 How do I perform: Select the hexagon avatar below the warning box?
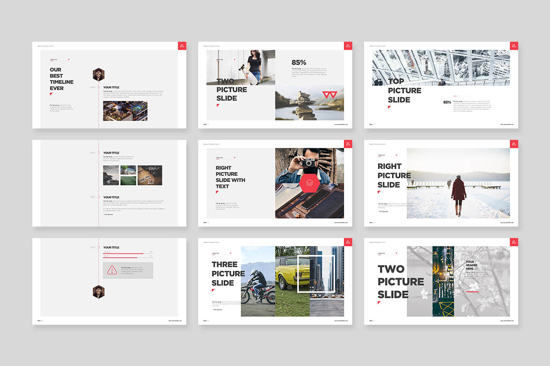99,292
